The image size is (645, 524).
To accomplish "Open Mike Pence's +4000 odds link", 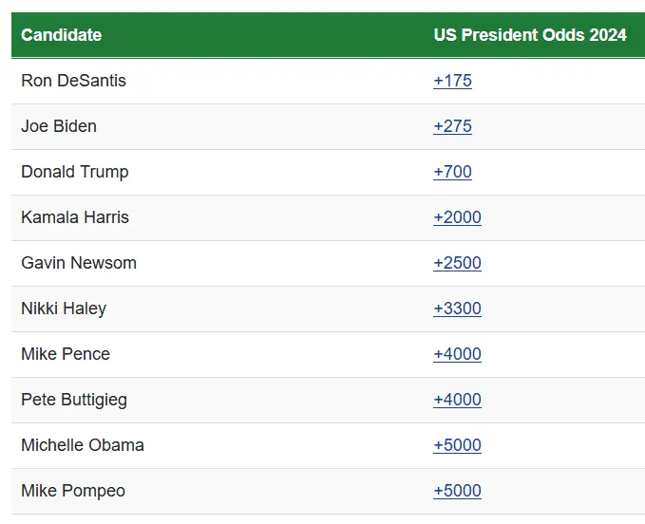I will coord(457,354).
